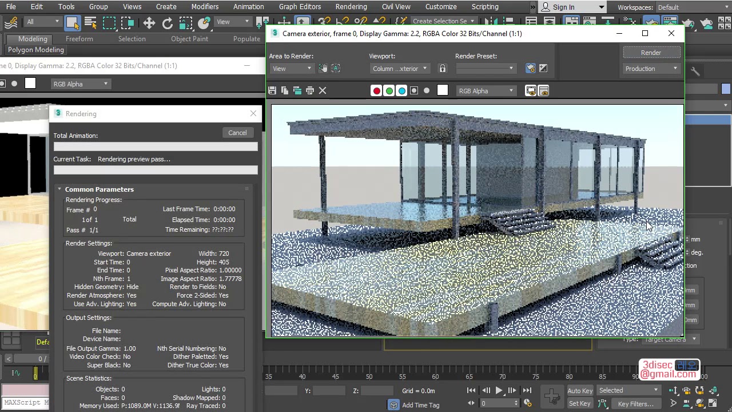Open Render Setup icon in render window

(530, 69)
